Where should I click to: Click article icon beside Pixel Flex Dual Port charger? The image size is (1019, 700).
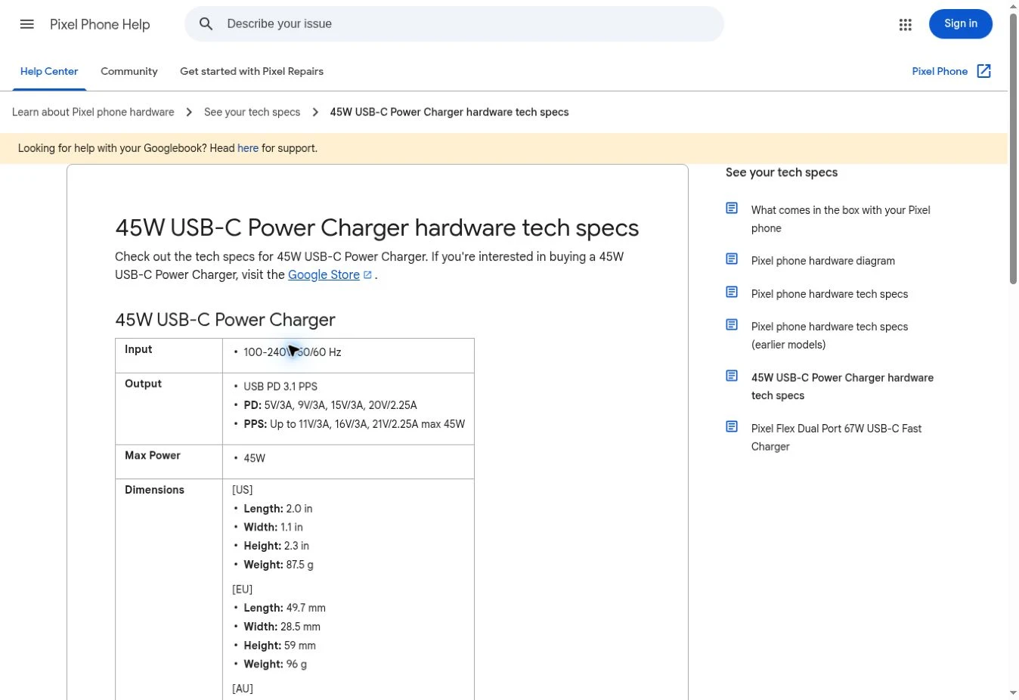(732, 427)
